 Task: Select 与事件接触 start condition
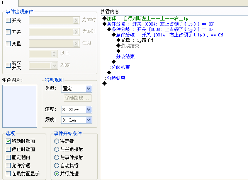(x=56, y=157)
